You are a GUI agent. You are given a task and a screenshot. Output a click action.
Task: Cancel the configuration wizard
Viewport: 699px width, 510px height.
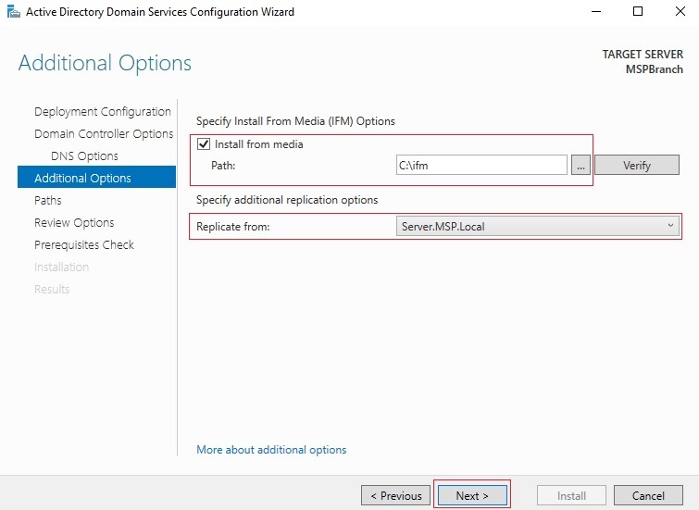648,495
